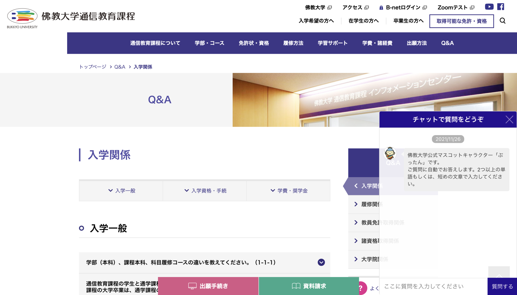Expand the 1-1-1 question with circle chevron
The height and width of the screenshot is (295, 517).
tap(321, 262)
